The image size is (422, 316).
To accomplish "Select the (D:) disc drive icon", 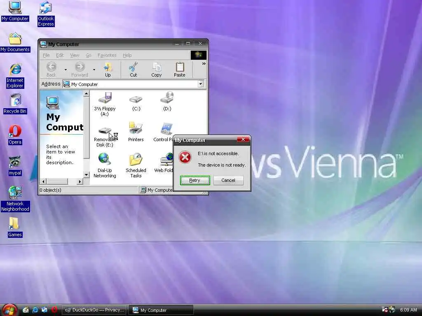I will point(167,101).
